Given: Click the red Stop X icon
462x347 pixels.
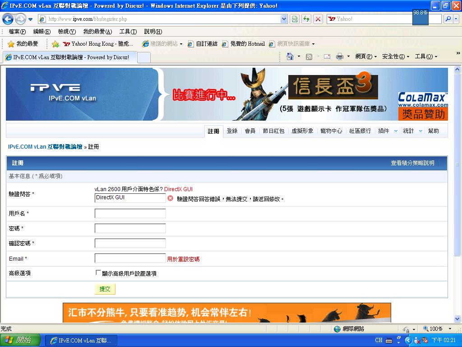Looking at the screenshot, I should [318, 19].
